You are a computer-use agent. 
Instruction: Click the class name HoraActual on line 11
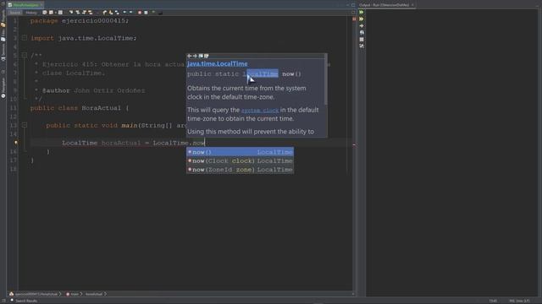[102, 108]
